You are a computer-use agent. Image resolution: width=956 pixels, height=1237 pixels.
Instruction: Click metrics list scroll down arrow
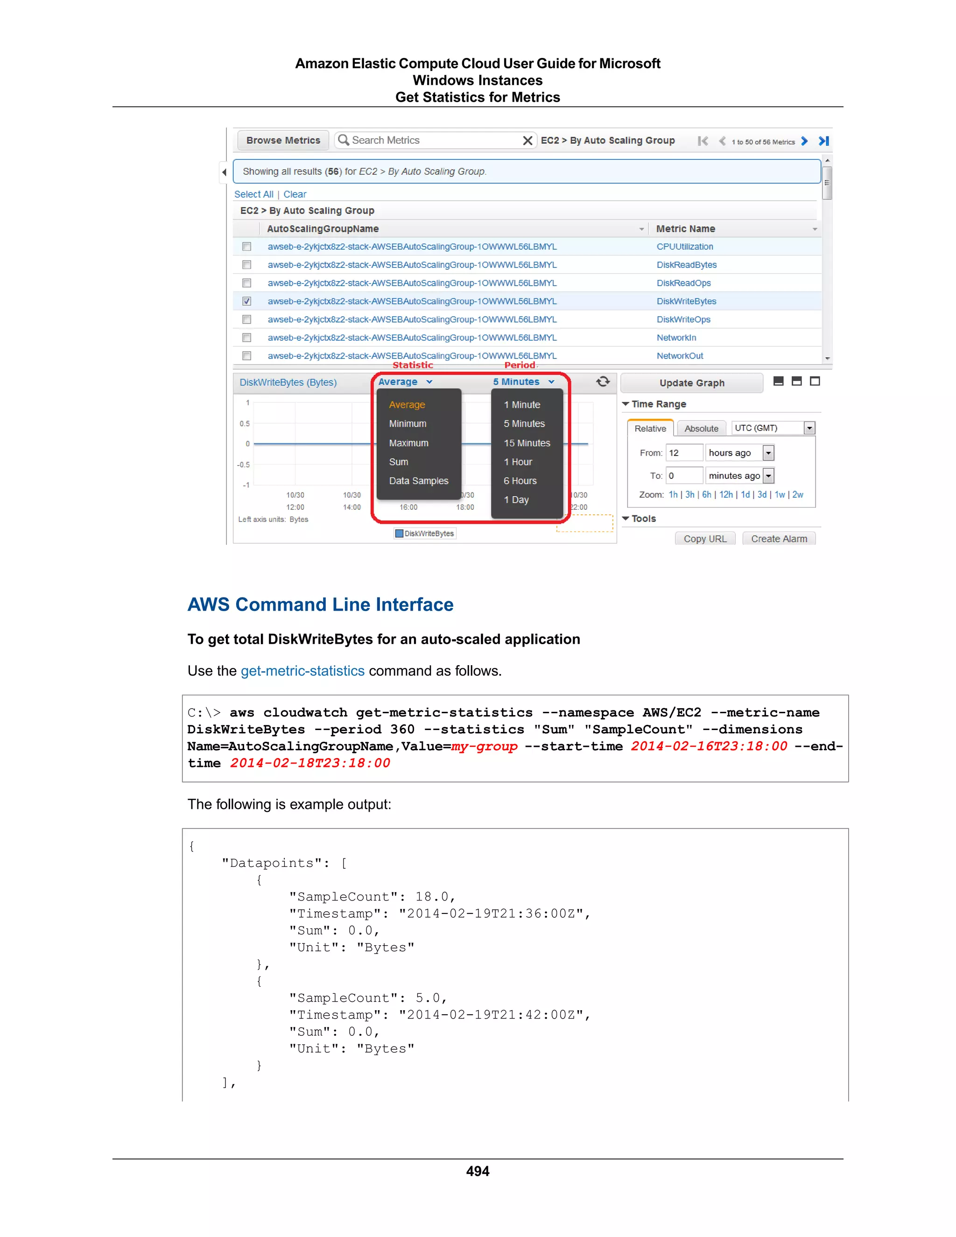pos(827,358)
